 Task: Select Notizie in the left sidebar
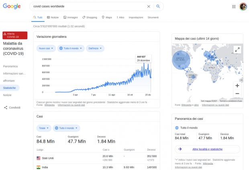(7, 95)
